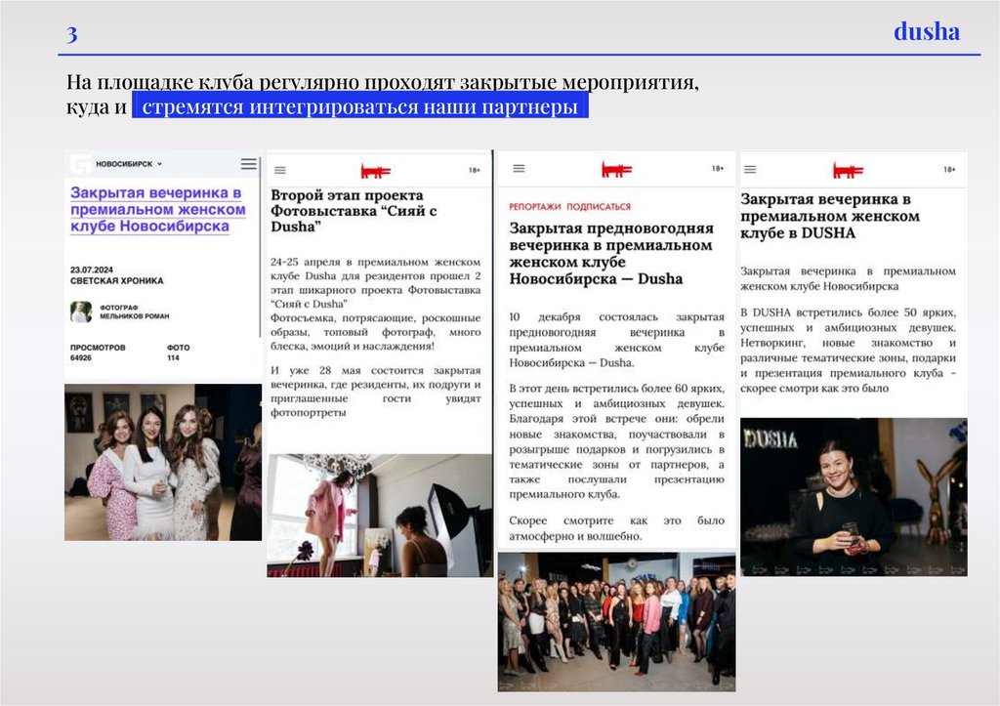
Task: Click the ПОДПИСАТЬСЯ link
Action: [599, 207]
